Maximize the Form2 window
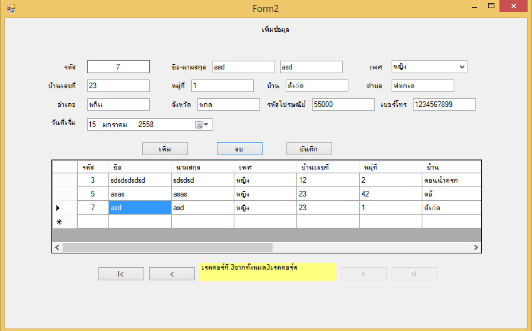The width and height of the screenshot is (532, 331). pos(491,6)
